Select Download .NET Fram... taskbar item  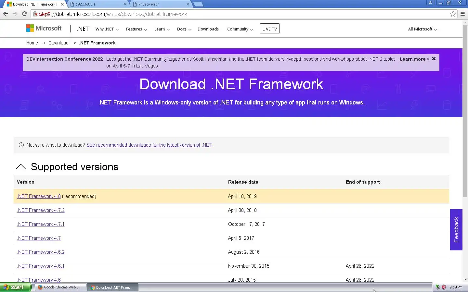112,287
